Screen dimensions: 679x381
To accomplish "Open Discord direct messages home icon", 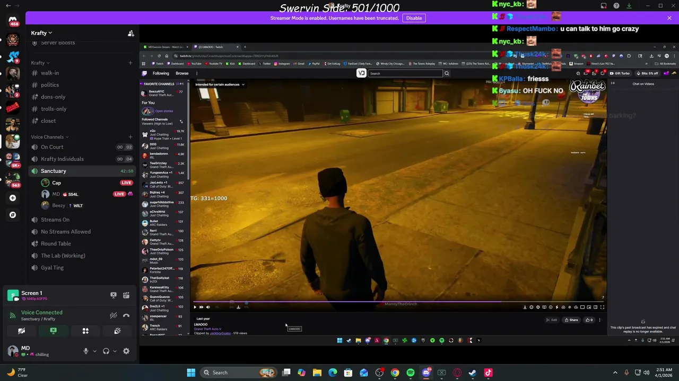I will [x=13, y=21].
